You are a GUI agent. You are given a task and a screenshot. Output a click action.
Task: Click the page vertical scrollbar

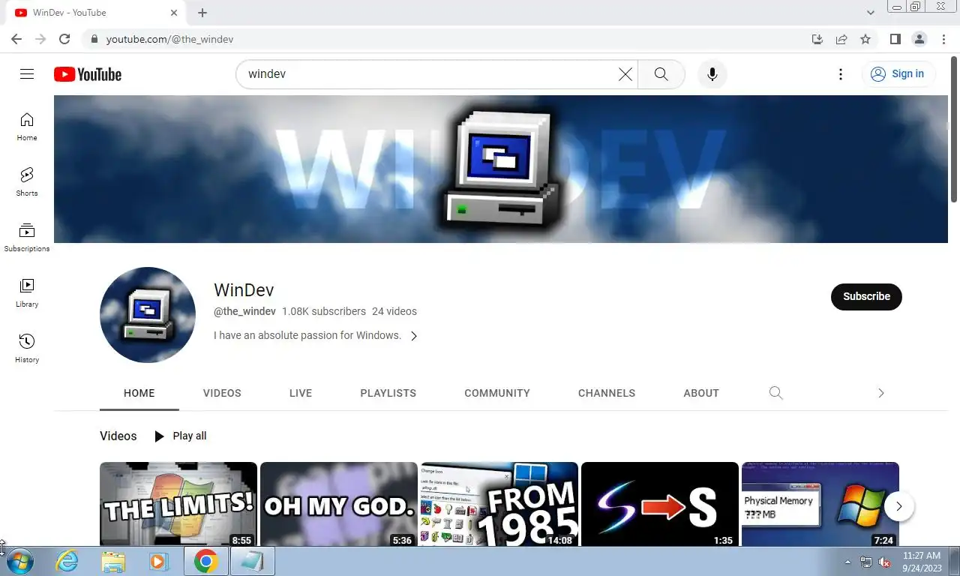954,127
